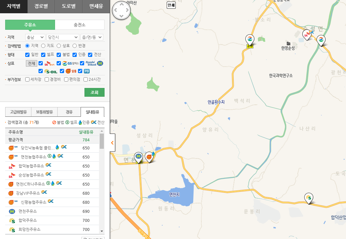Click the 알뜰 station marker in 면천
The width and height of the screenshot is (346, 239).
(x=149, y=157)
